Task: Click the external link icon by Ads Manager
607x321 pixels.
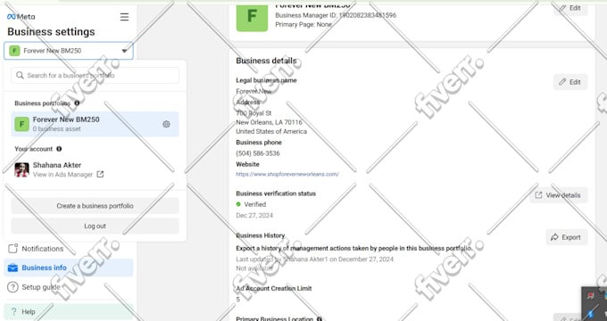Action: point(100,175)
